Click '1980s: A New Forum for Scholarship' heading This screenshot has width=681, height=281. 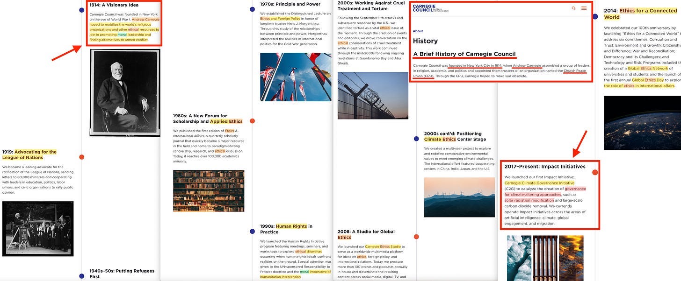(x=208, y=119)
